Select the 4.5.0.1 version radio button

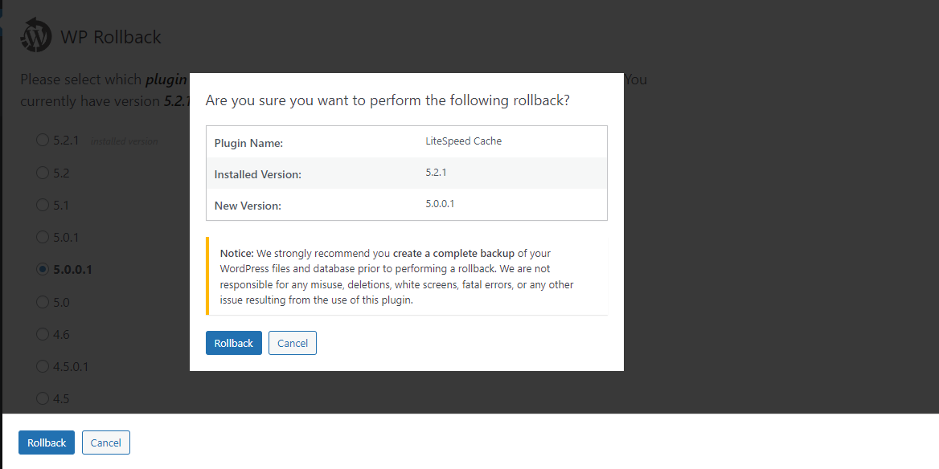(43, 366)
